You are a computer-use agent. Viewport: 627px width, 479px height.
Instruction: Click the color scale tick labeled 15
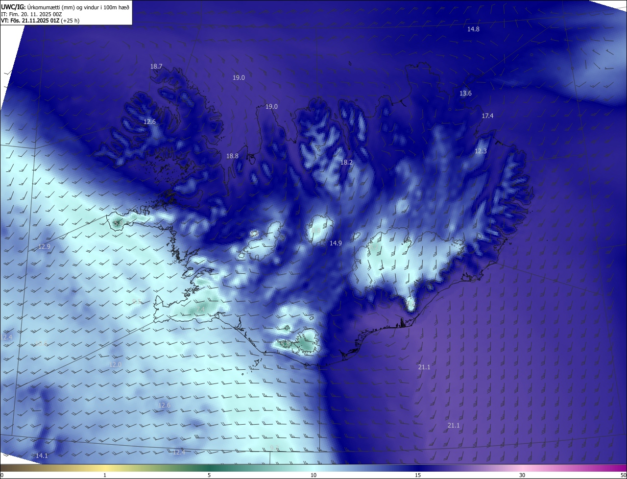[x=418, y=475]
